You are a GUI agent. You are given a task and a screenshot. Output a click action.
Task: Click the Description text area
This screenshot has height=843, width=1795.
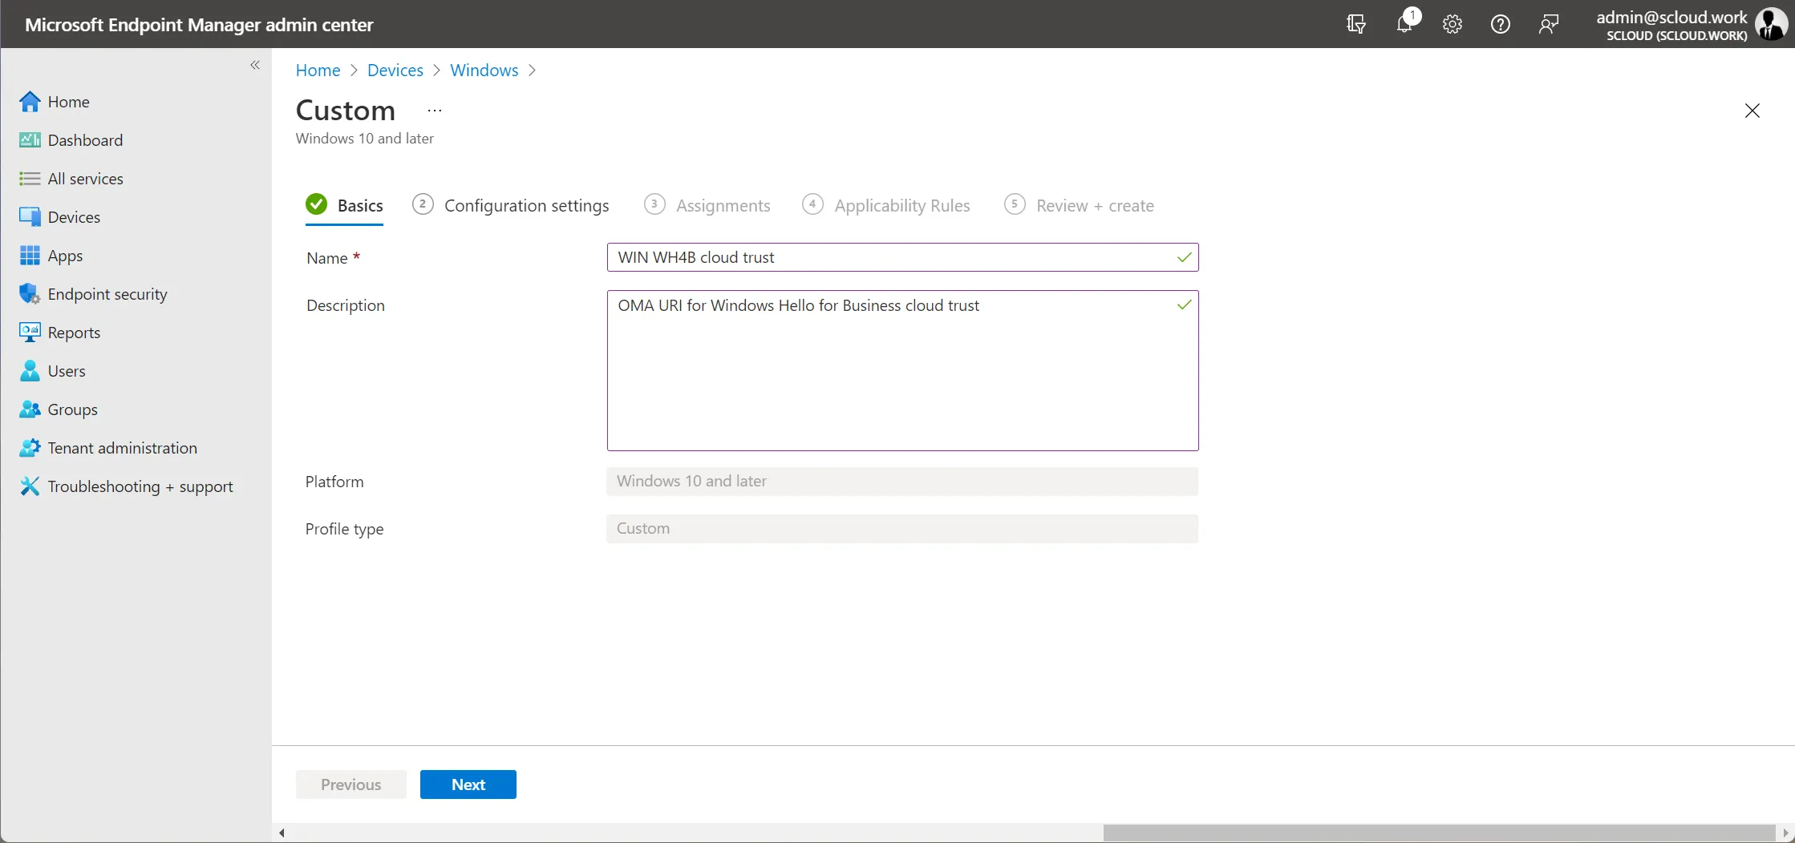click(x=902, y=370)
